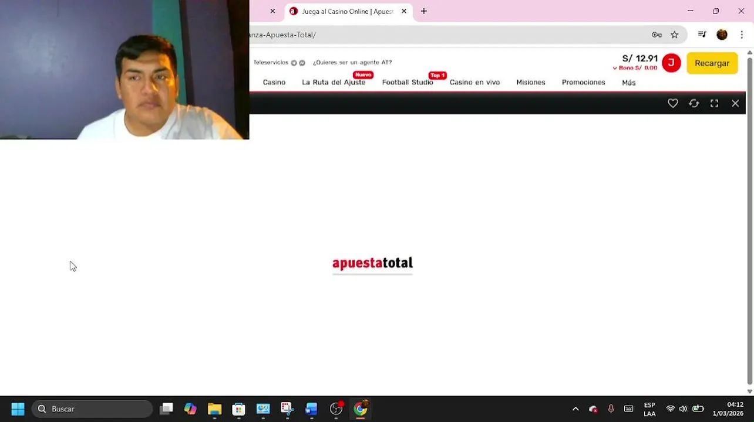Open the Football Studio menu
754x422 pixels.
[x=408, y=82]
